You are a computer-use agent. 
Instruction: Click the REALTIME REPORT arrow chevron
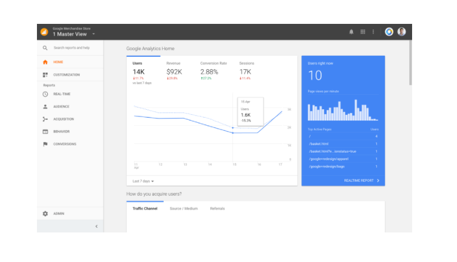(x=378, y=181)
